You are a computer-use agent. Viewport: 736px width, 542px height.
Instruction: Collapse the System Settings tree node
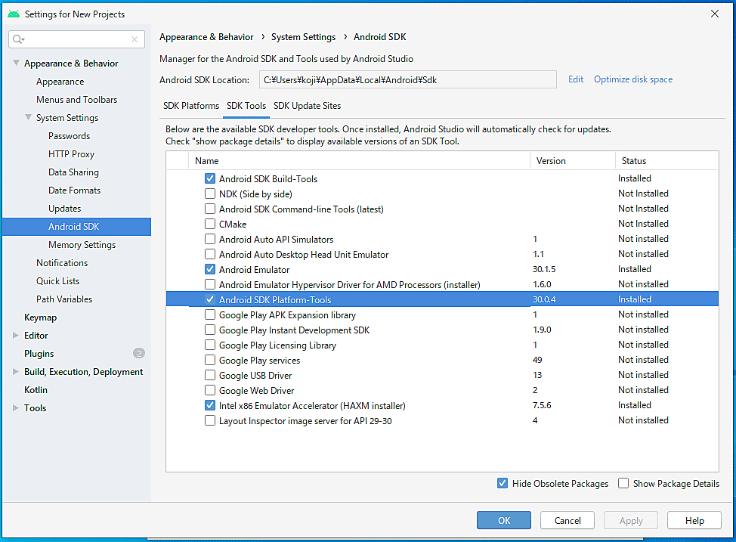29,118
